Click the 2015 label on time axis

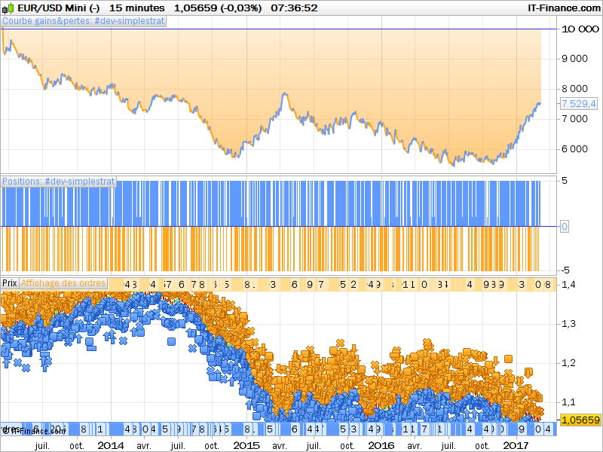[x=246, y=446]
